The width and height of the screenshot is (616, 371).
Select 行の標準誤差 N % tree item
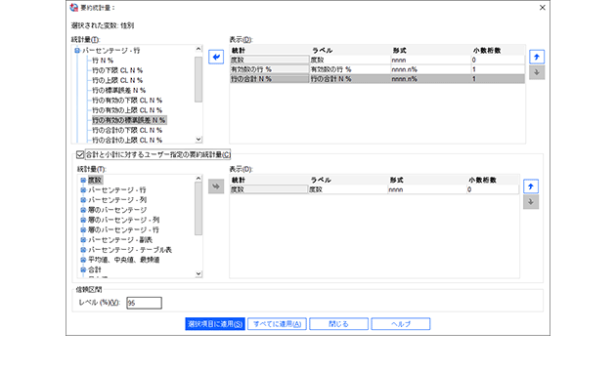click(x=118, y=90)
